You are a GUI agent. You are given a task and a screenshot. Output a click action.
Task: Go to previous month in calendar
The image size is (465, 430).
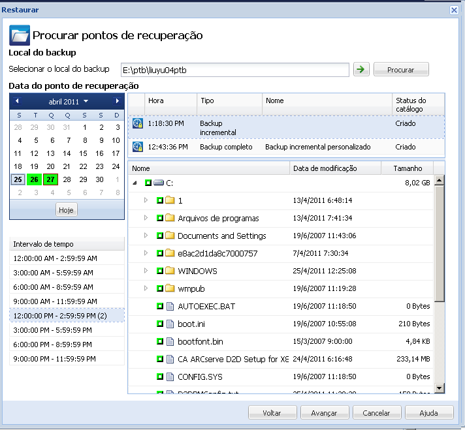click(x=17, y=101)
